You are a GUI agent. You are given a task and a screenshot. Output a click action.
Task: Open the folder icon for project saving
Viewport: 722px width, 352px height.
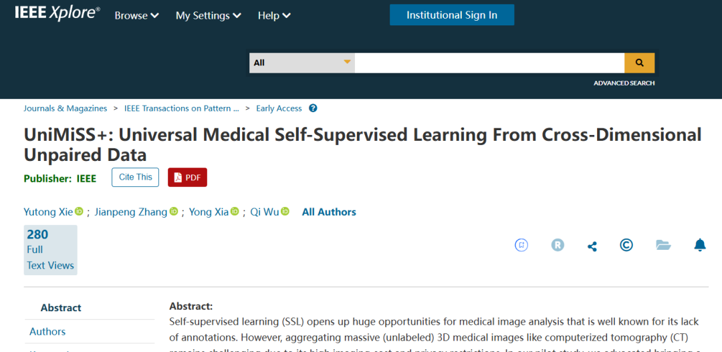pos(663,245)
